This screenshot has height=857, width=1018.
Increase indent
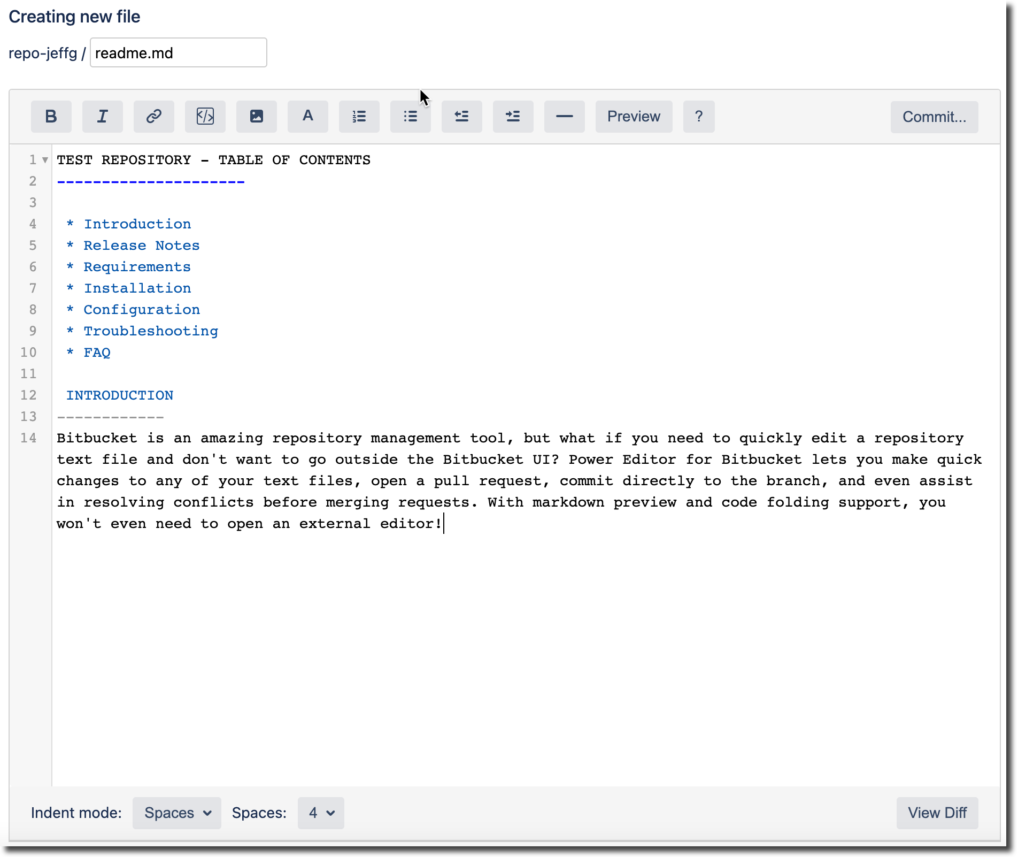click(x=513, y=117)
